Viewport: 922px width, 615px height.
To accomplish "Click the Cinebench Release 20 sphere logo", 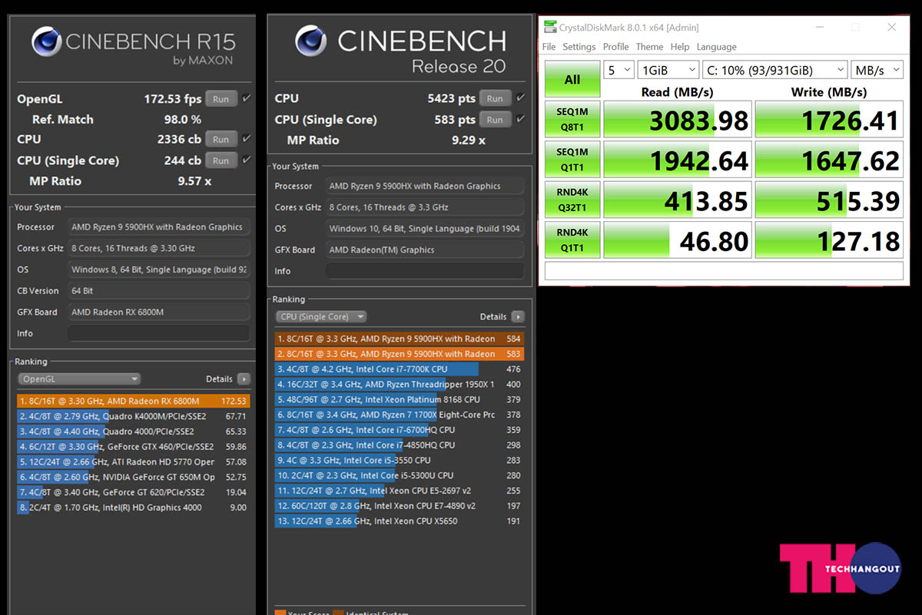I will point(310,41).
